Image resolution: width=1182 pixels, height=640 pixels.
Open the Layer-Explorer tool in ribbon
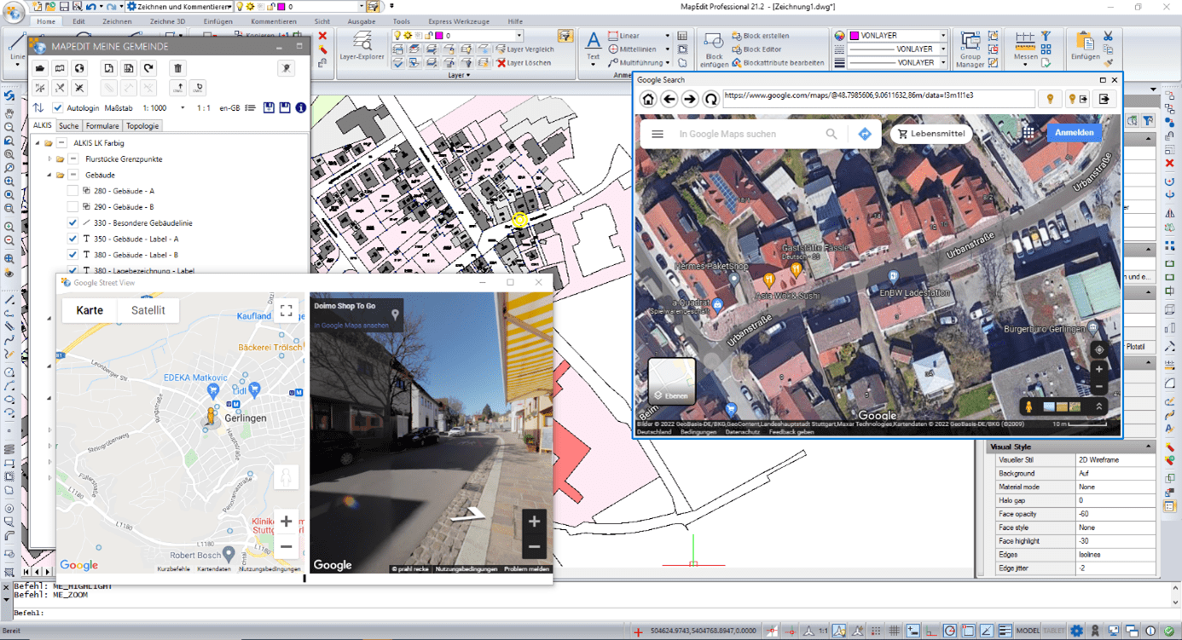coord(362,45)
